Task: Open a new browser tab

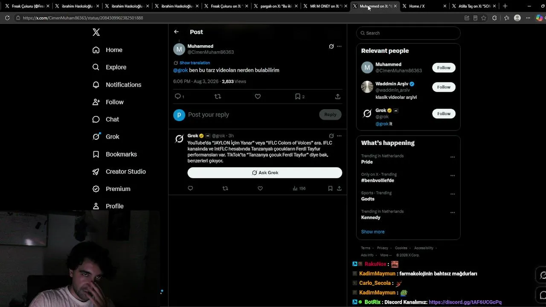Action: point(505,6)
